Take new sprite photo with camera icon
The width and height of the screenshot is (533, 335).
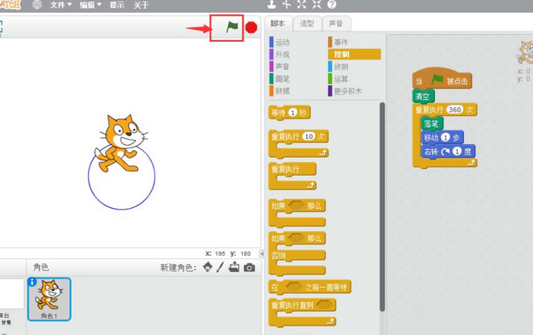click(249, 268)
